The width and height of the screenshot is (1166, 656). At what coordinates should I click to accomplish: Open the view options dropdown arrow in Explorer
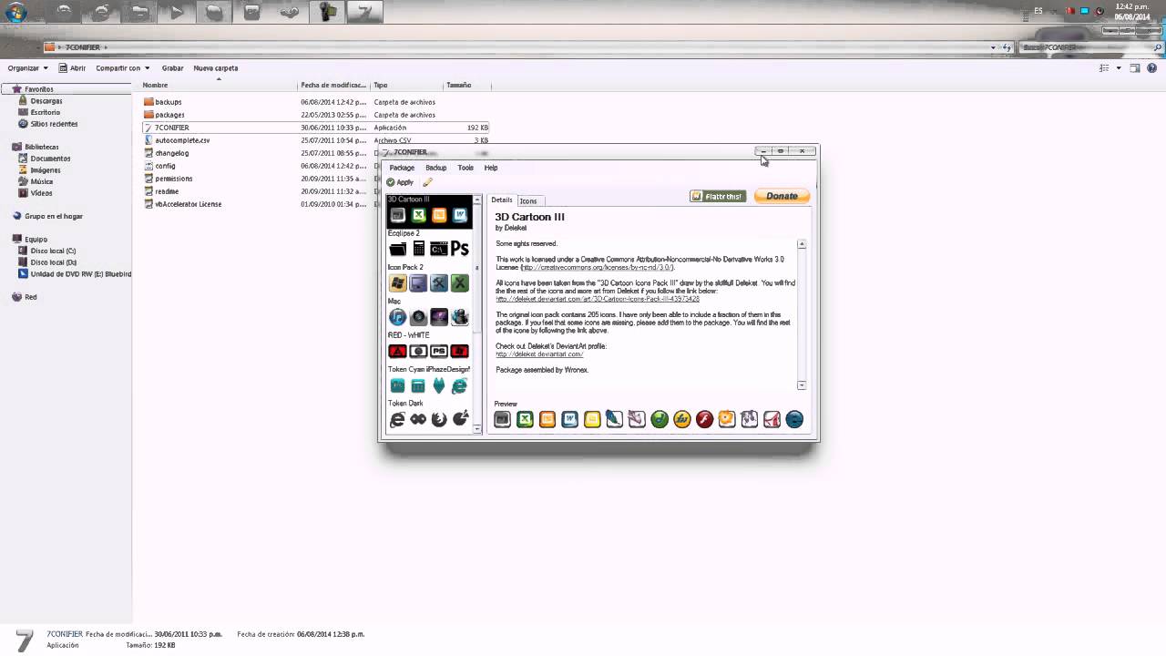1118,68
